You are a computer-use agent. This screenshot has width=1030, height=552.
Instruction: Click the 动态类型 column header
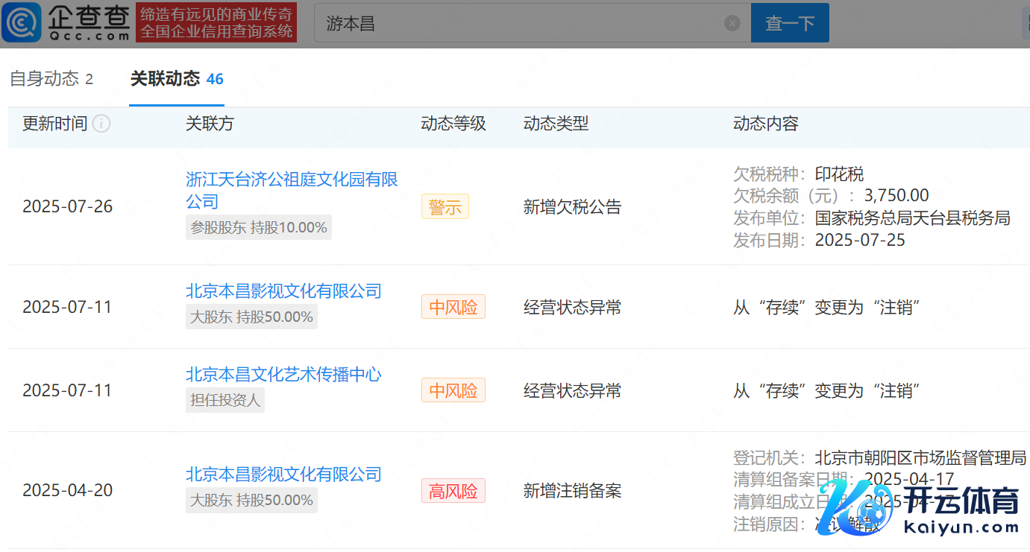pyautogui.click(x=556, y=124)
